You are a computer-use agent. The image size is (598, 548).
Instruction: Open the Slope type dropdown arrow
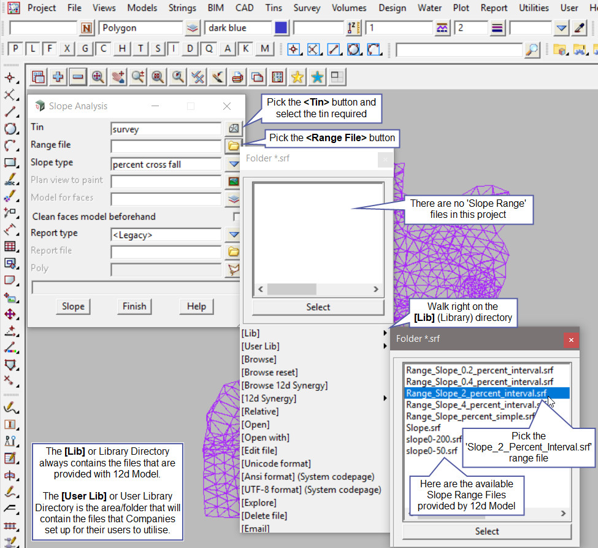pos(234,164)
